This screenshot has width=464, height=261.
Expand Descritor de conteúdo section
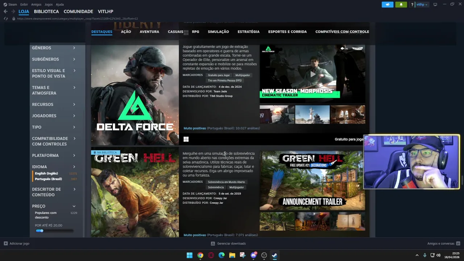54,192
